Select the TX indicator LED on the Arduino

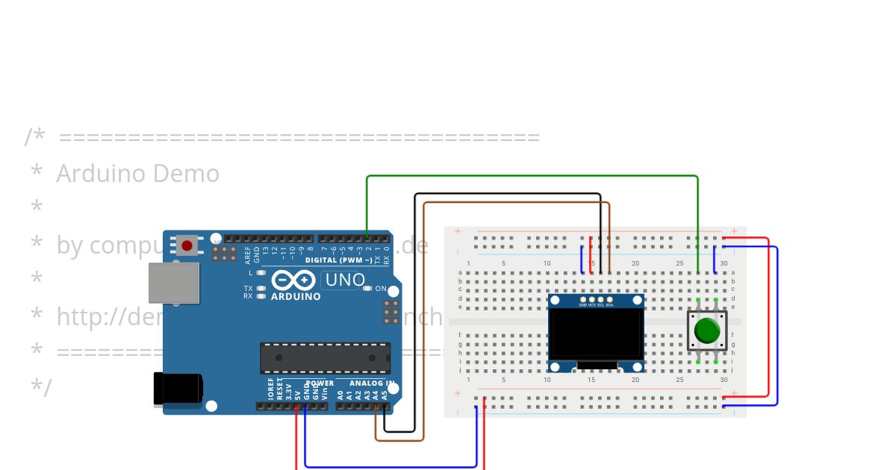coord(261,289)
